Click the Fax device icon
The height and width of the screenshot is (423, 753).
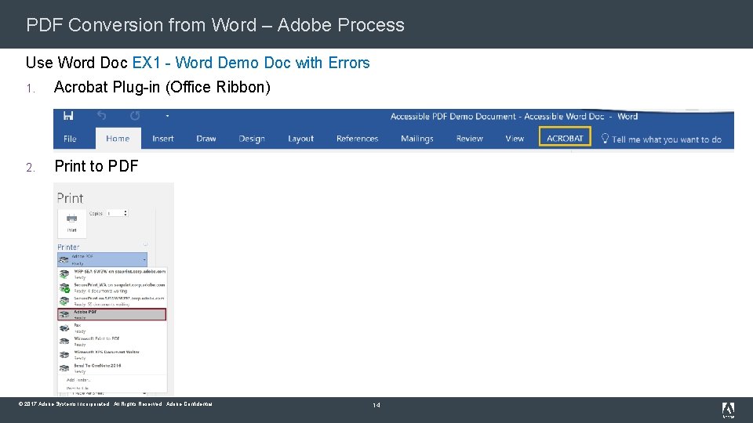(x=64, y=328)
